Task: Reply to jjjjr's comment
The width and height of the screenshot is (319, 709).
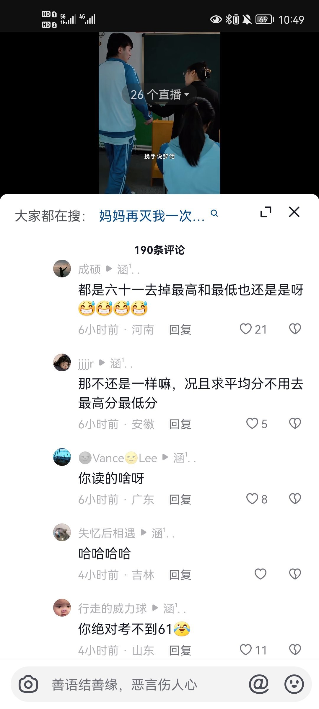Action: pyautogui.click(x=180, y=424)
